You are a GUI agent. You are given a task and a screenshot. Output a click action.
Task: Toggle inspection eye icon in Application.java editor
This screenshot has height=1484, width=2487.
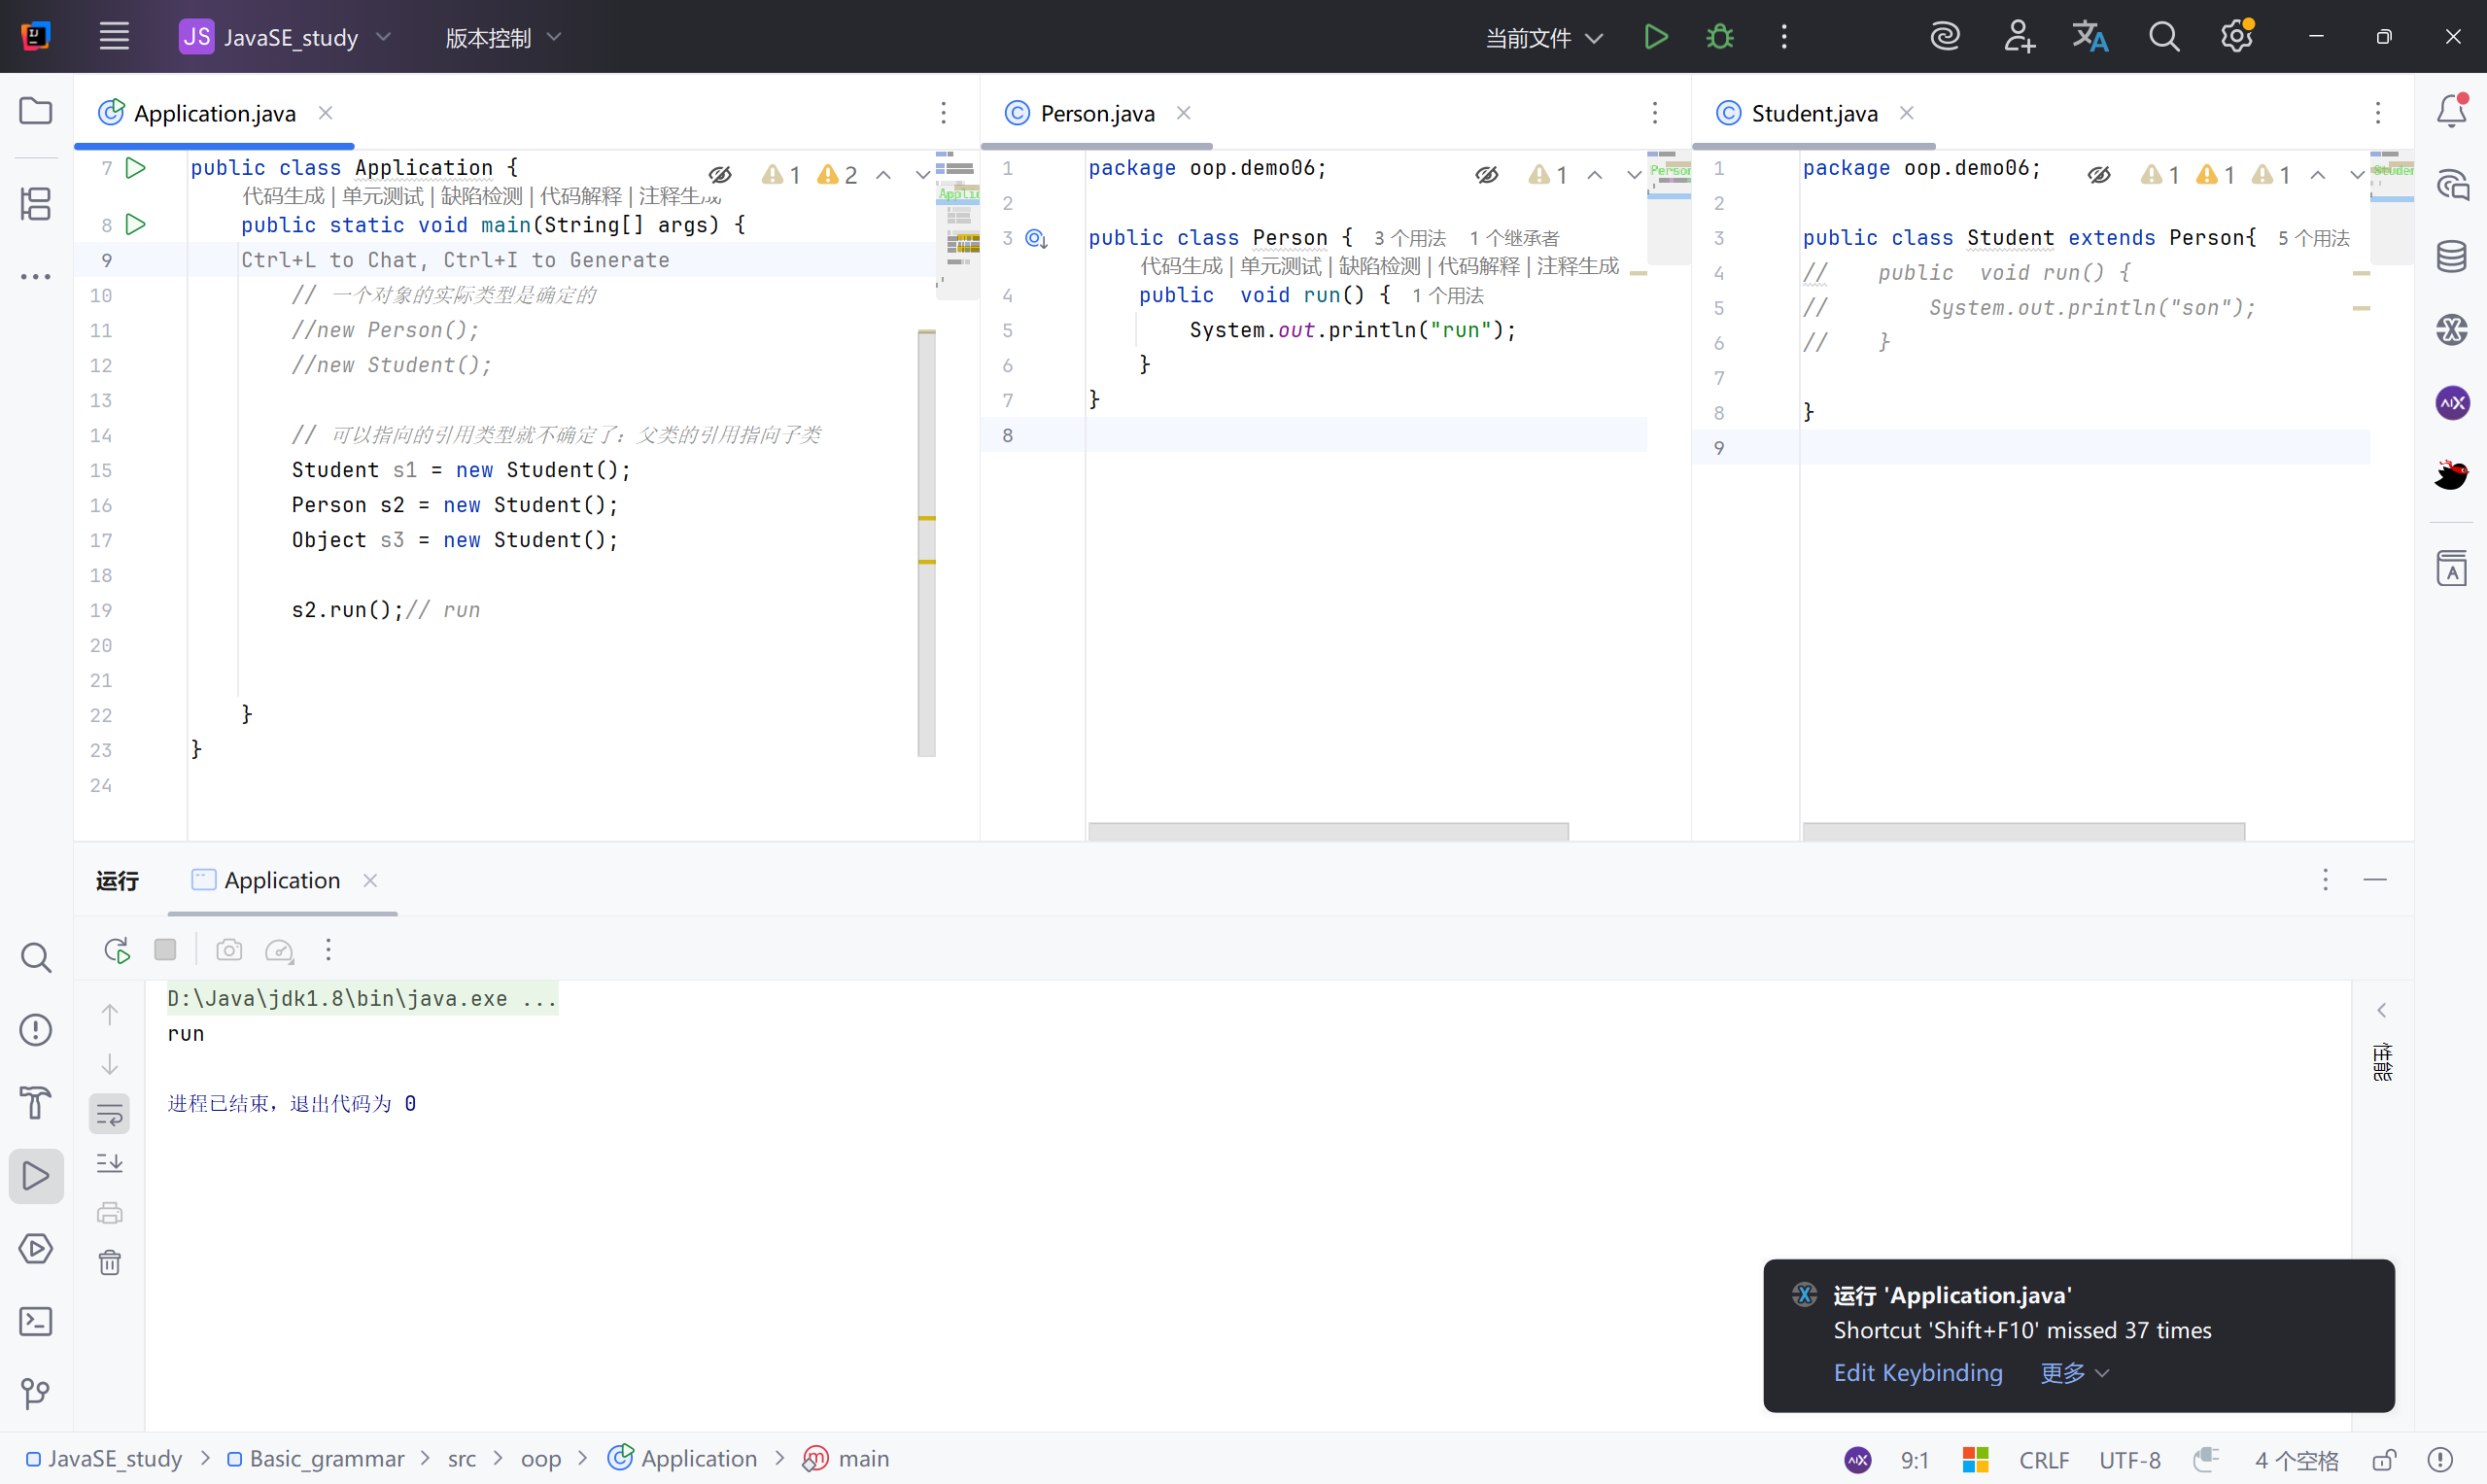point(720,175)
